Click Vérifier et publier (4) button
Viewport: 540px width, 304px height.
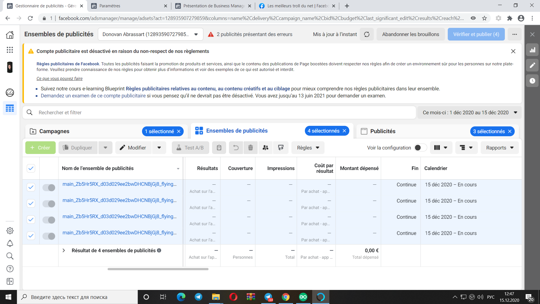coord(476,34)
